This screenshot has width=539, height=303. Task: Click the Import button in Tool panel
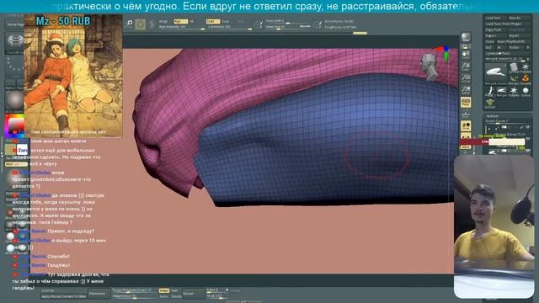(495, 35)
